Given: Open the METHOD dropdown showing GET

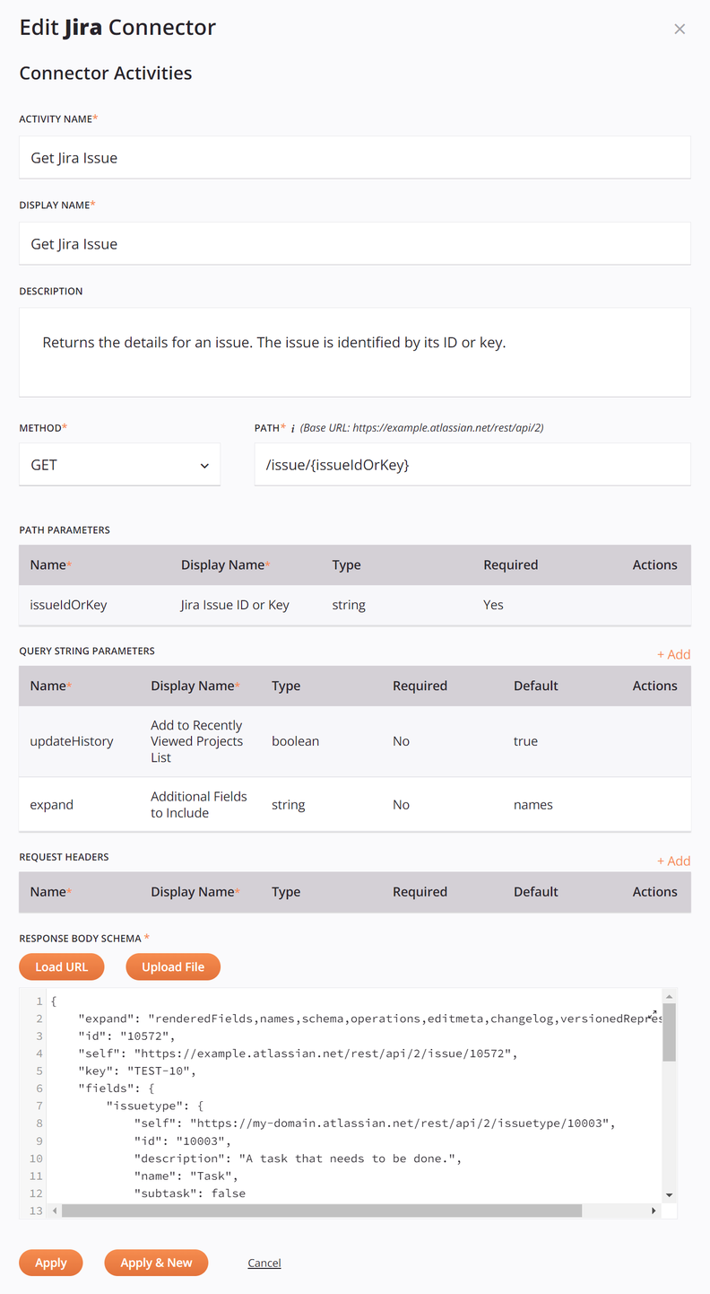Looking at the screenshot, I should (x=119, y=464).
